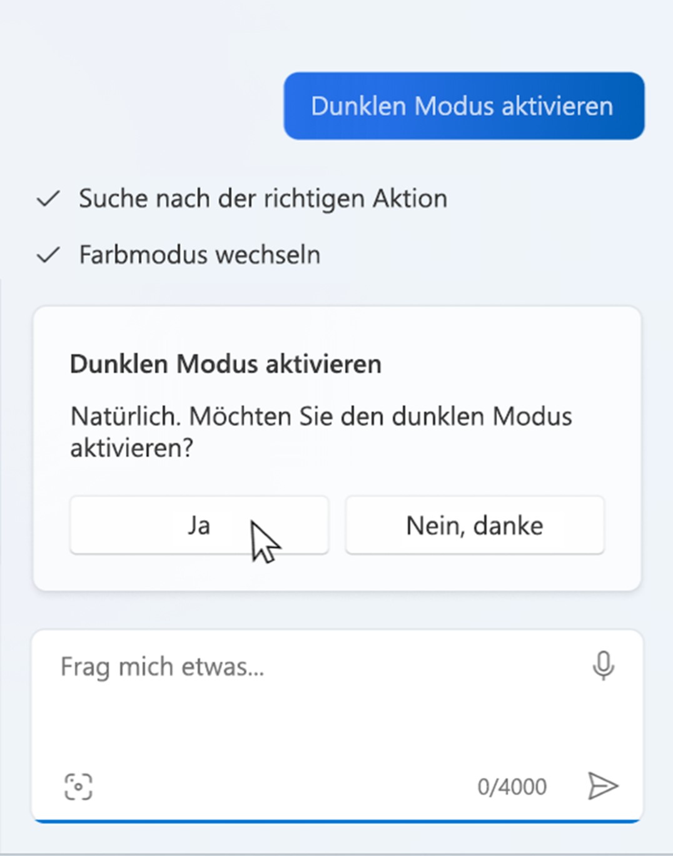
Task: Click checkmark beside "Farbmodus wechseln"
Action: coord(48,255)
